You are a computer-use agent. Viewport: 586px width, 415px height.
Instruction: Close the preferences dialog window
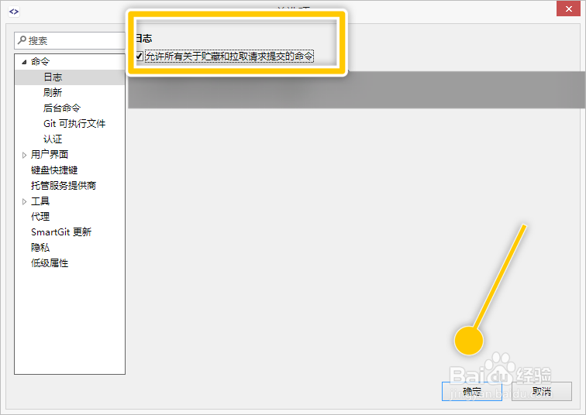(568, 9)
